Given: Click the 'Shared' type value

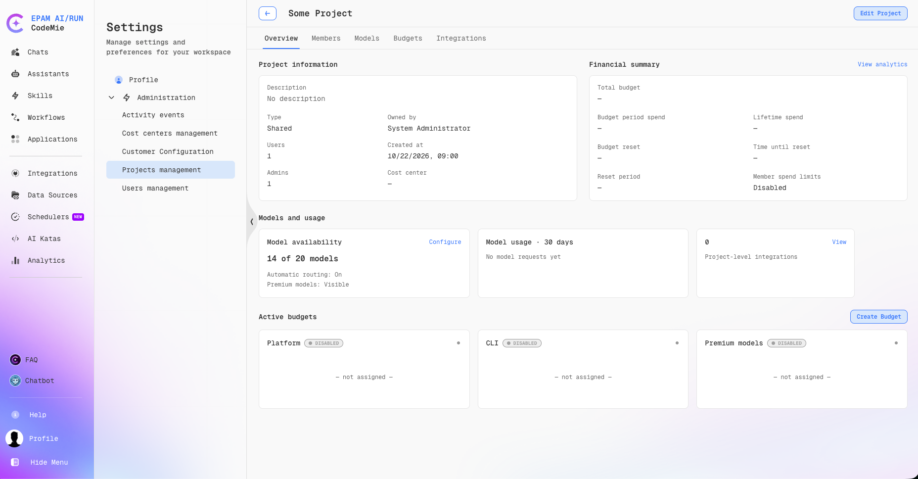Looking at the screenshot, I should pos(279,128).
